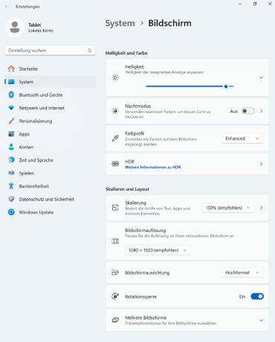This screenshot has height=342, width=275.
Task: Open HDR settings via its chevron
Action: coord(261,164)
